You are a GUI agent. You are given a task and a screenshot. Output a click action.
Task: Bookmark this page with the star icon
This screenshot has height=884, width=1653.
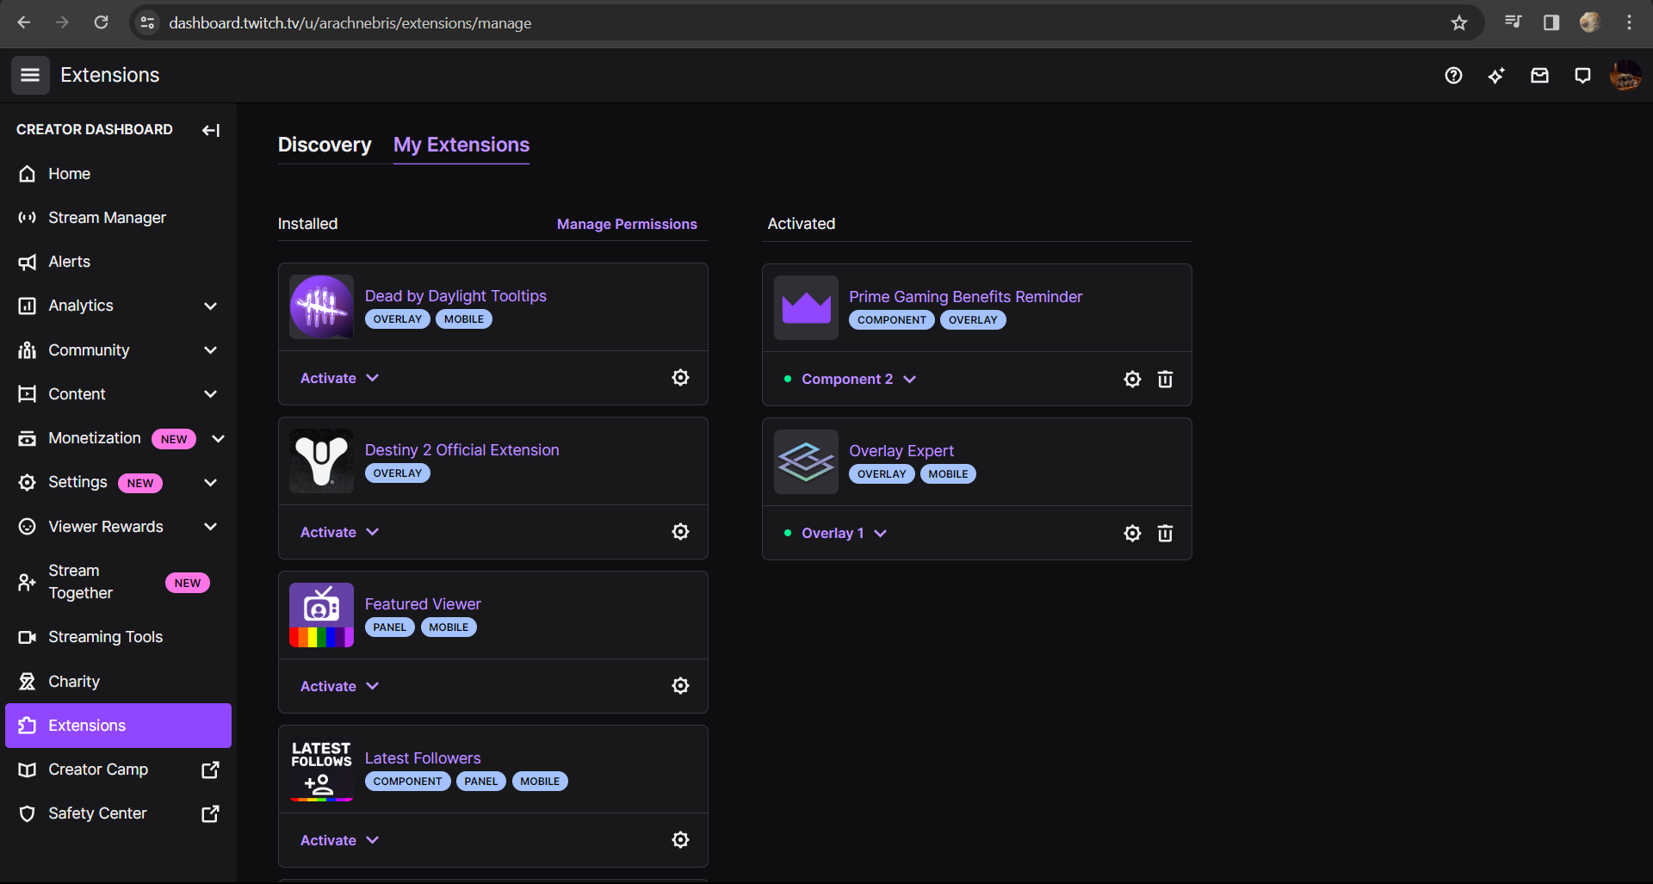(x=1458, y=23)
